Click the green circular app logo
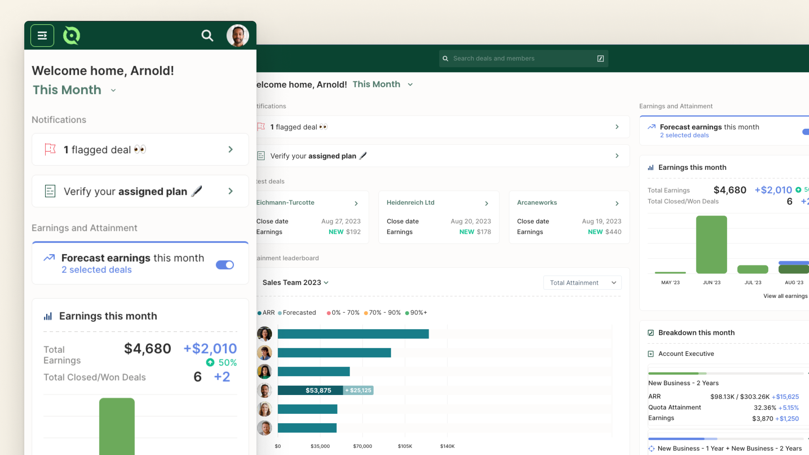This screenshot has height=455, width=809. [x=71, y=35]
